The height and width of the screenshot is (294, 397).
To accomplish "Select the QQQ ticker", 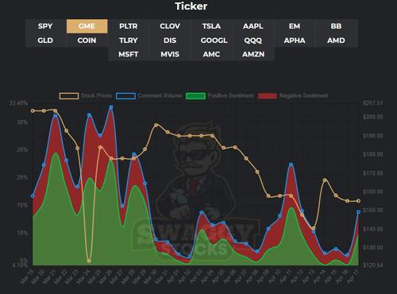I will (x=253, y=41).
